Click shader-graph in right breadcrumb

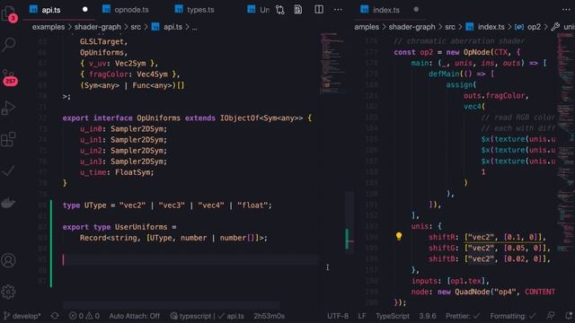411,27
